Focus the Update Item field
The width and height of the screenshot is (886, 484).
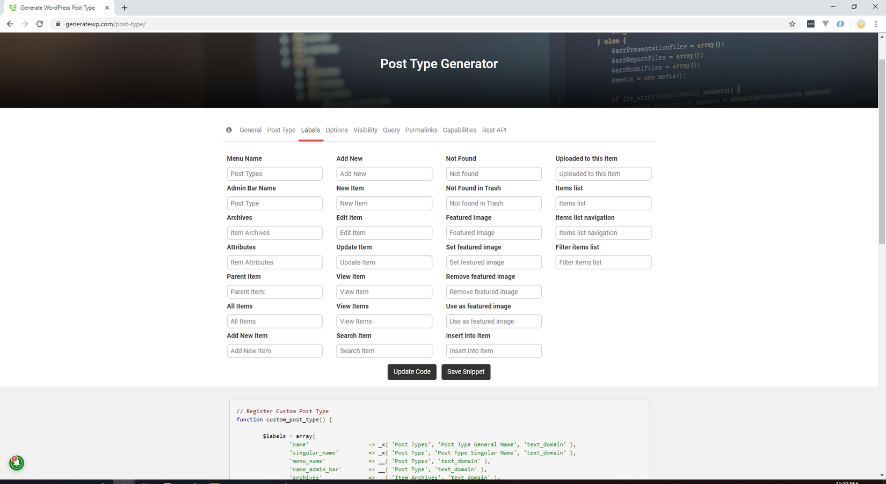pos(384,262)
